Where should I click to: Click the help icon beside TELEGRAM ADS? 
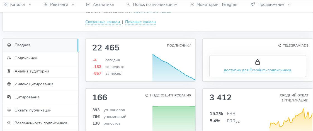[x=280, y=45]
